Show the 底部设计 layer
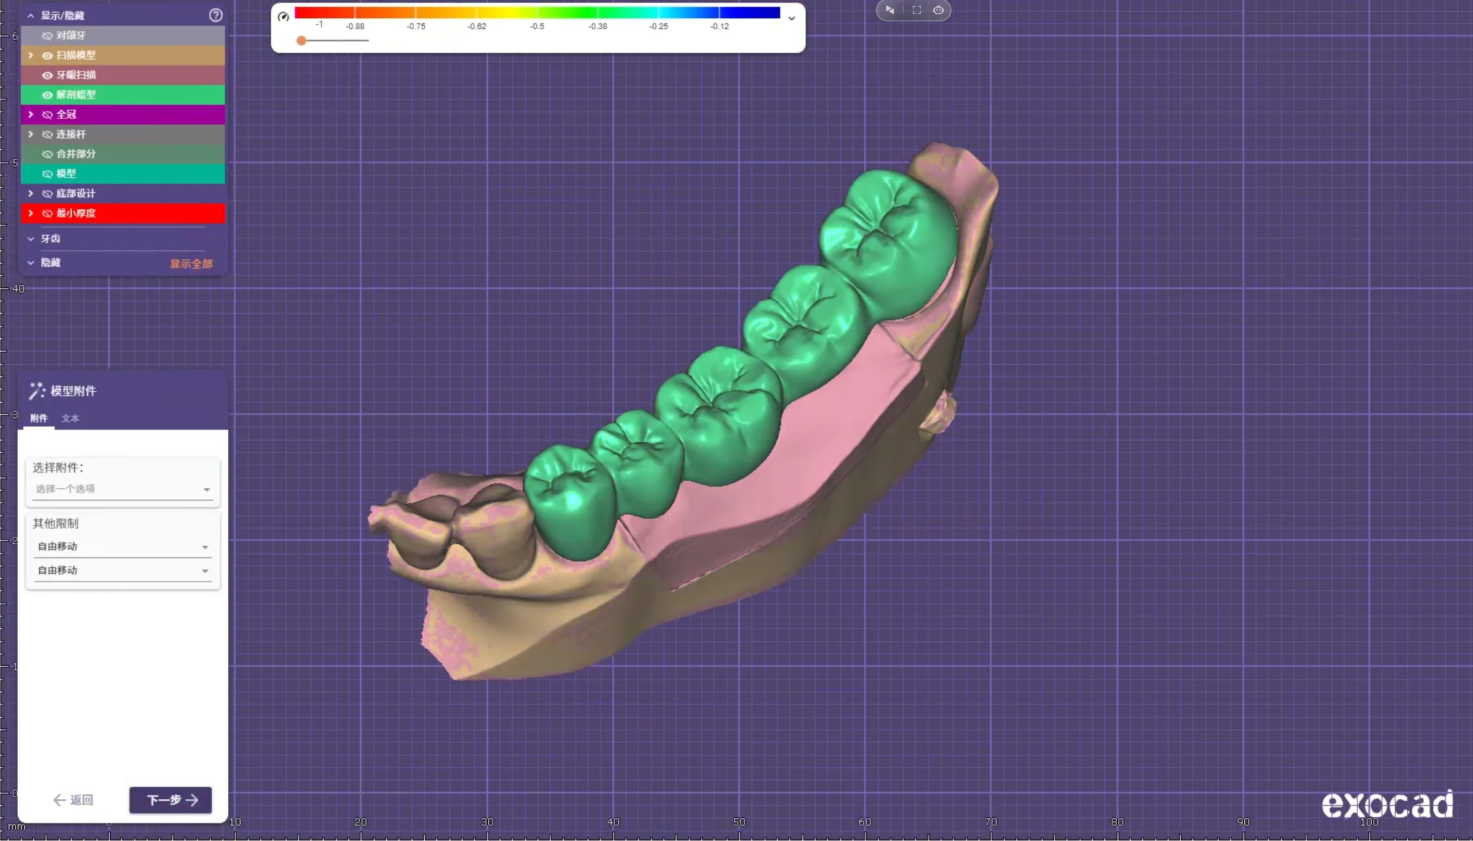Viewport: 1473px width, 841px height. (x=47, y=193)
